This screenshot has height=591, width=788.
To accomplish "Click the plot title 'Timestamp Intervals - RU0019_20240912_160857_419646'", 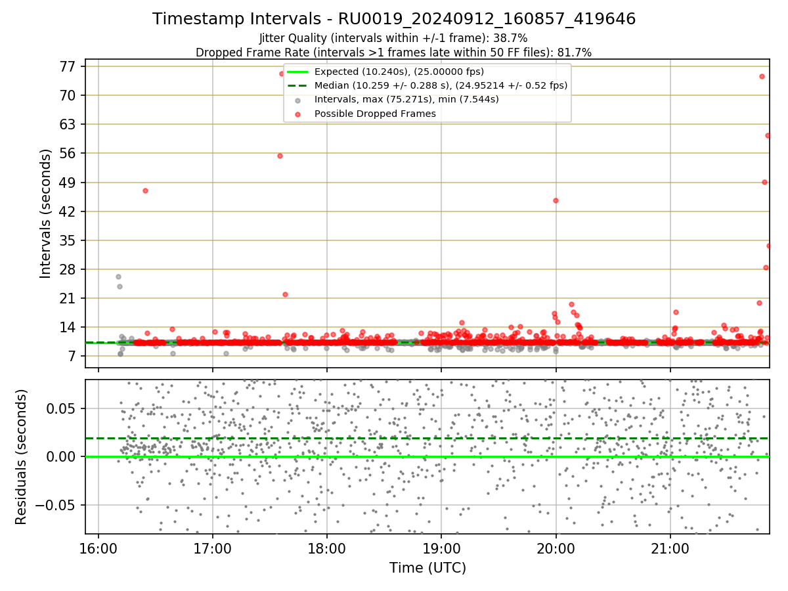I will pyautogui.click(x=394, y=19).
